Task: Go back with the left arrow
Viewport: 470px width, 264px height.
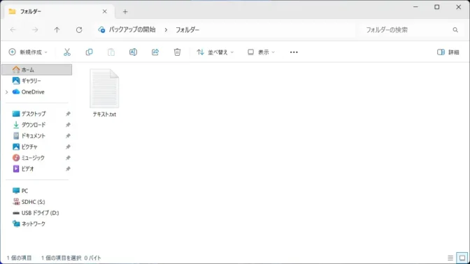Action: point(13,29)
